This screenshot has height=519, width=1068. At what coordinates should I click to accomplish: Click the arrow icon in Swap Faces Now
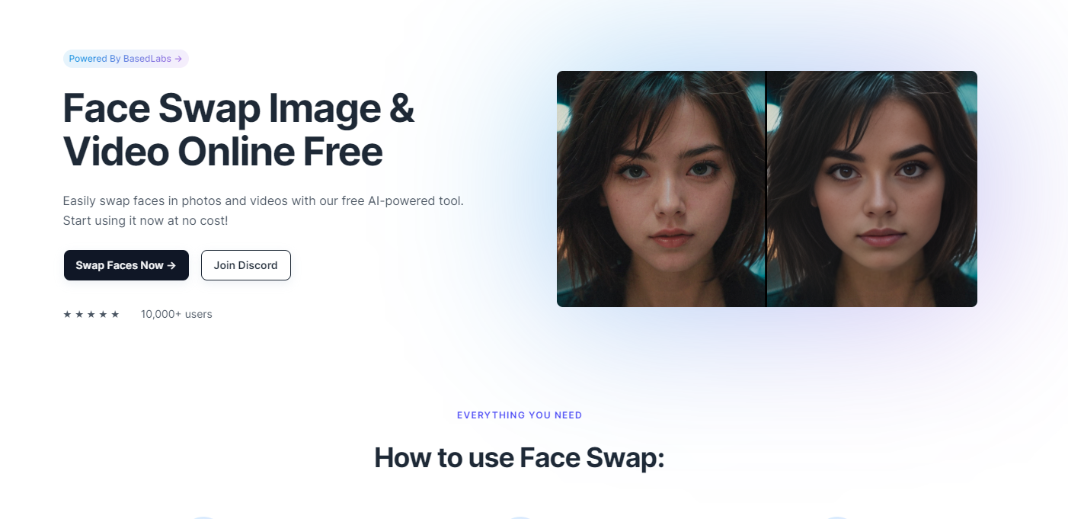pos(171,265)
